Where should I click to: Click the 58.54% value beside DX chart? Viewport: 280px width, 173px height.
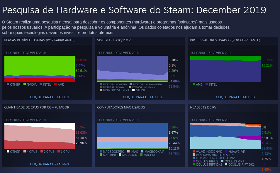pyautogui.click(x=174, y=86)
